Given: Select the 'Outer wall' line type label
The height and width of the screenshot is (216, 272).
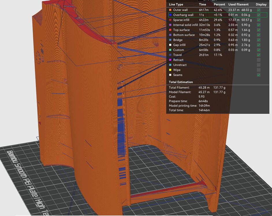Looking at the screenshot, I should click(x=180, y=10).
